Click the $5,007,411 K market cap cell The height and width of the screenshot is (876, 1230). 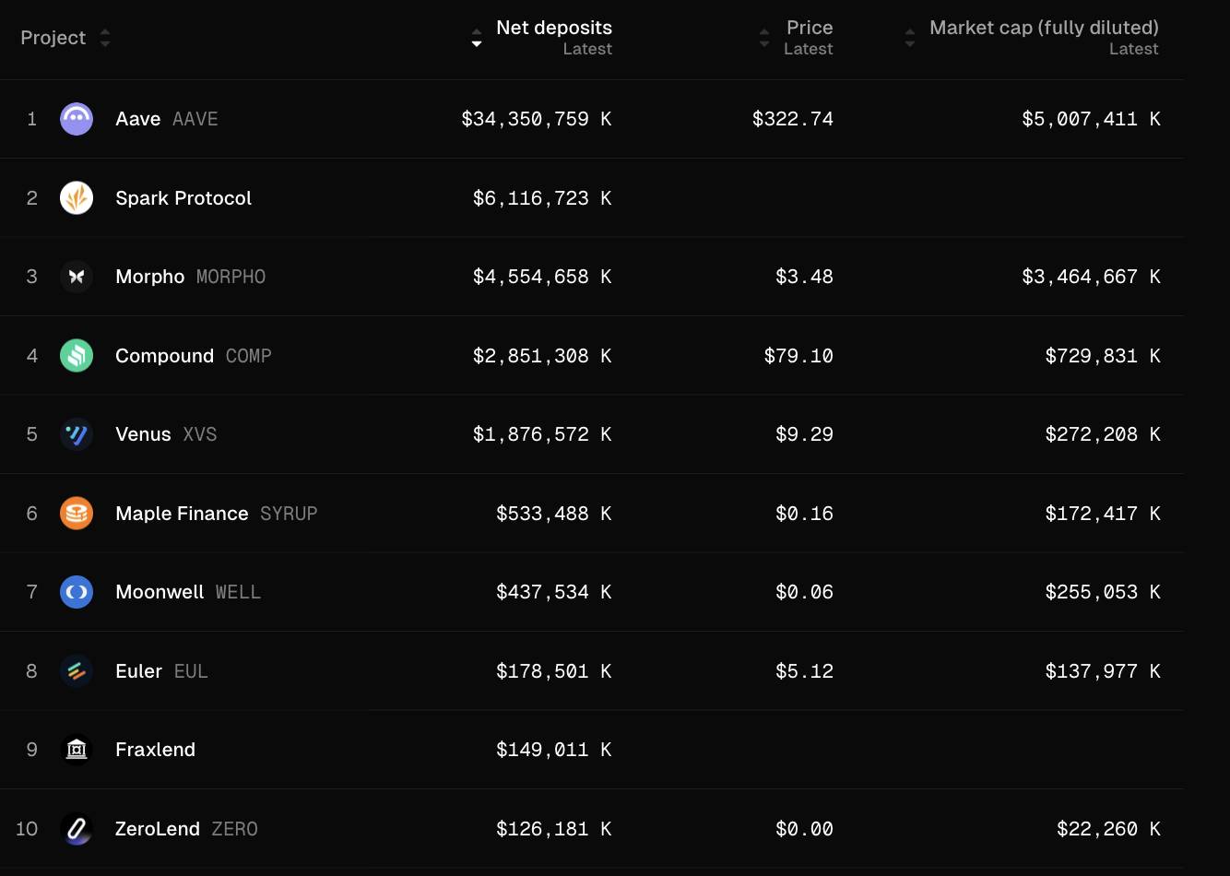click(1091, 119)
